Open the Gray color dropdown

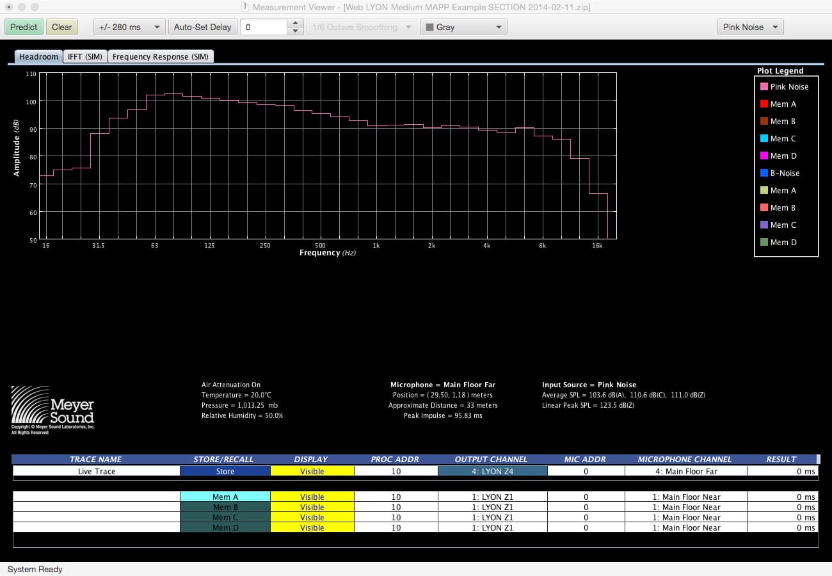pyautogui.click(x=463, y=27)
